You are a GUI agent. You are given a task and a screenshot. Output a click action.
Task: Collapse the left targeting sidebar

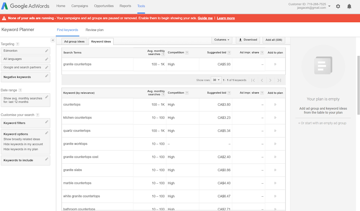(x=53, y=40)
